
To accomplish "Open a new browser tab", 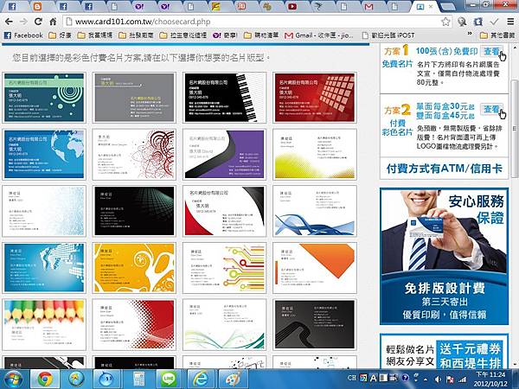I will click(x=447, y=6).
